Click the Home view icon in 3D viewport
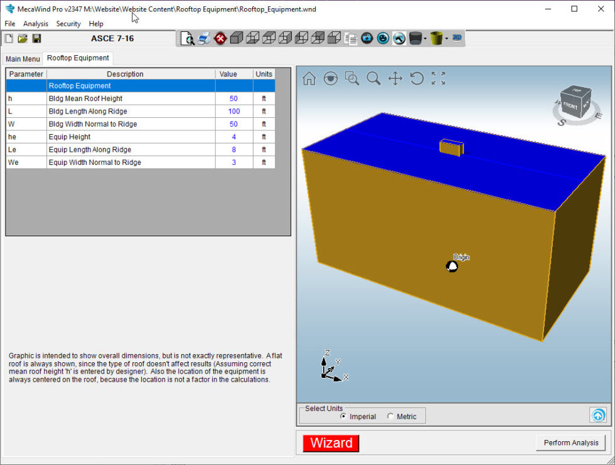Image resolution: width=615 pixels, height=465 pixels. (309, 78)
